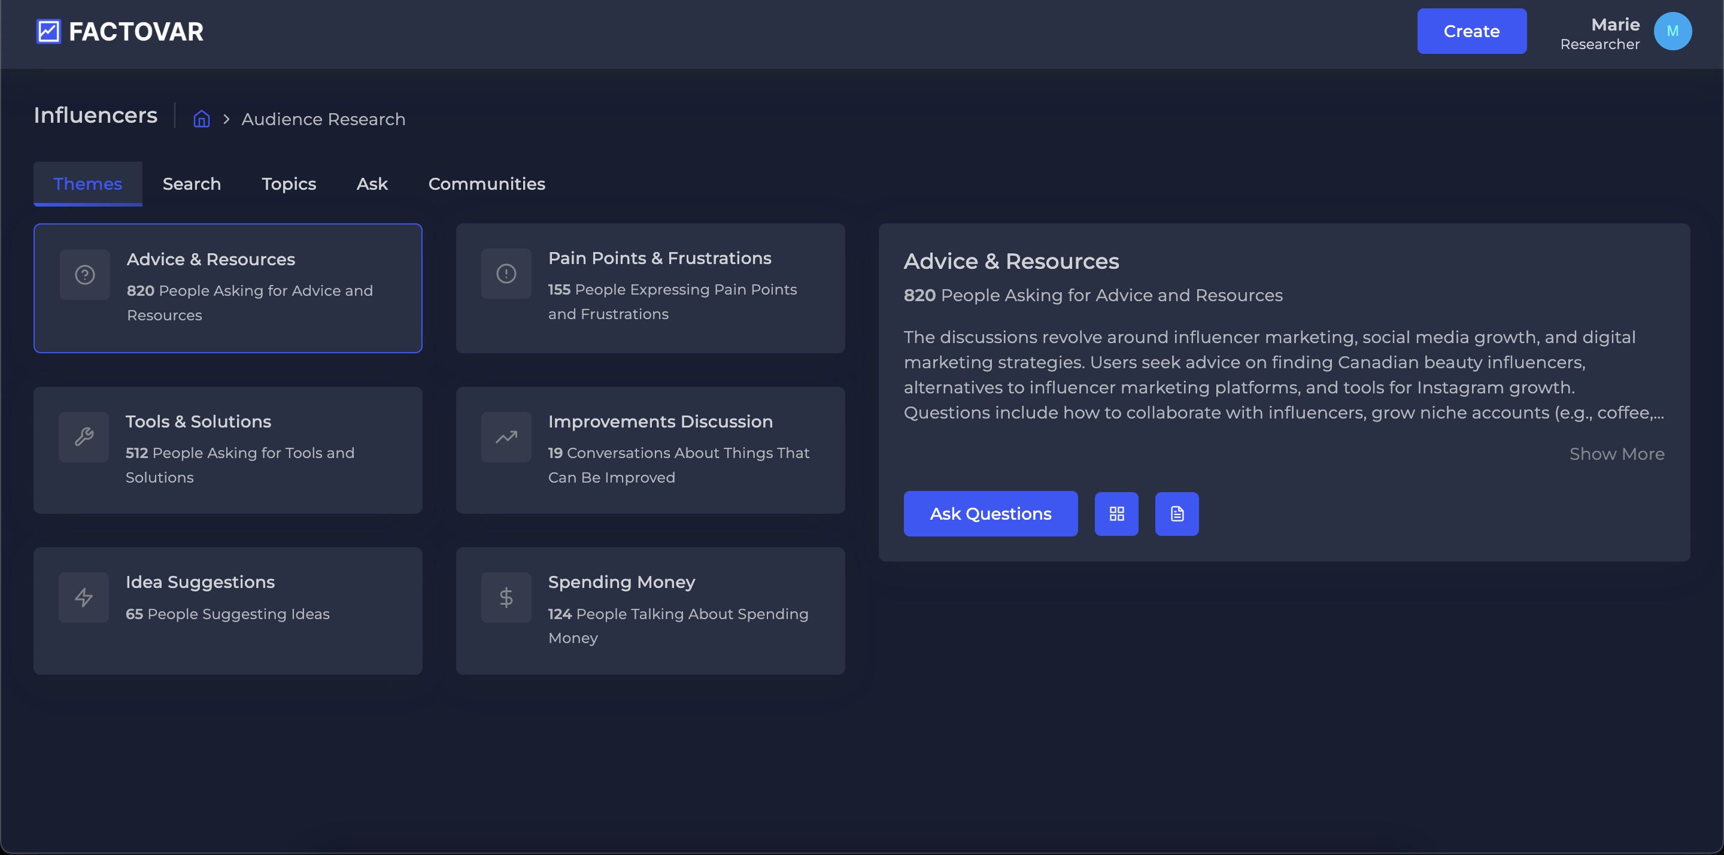Viewport: 1724px width, 855px height.
Task: Click the Audience Research breadcrumb link
Action: [x=323, y=119]
